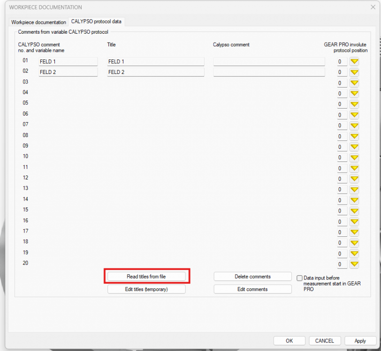Click Read titles from file button
Image resolution: width=381 pixels, height=351 pixels.
point(146,277)
